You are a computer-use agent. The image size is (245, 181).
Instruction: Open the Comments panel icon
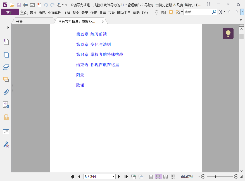click(x=6, y=80)
